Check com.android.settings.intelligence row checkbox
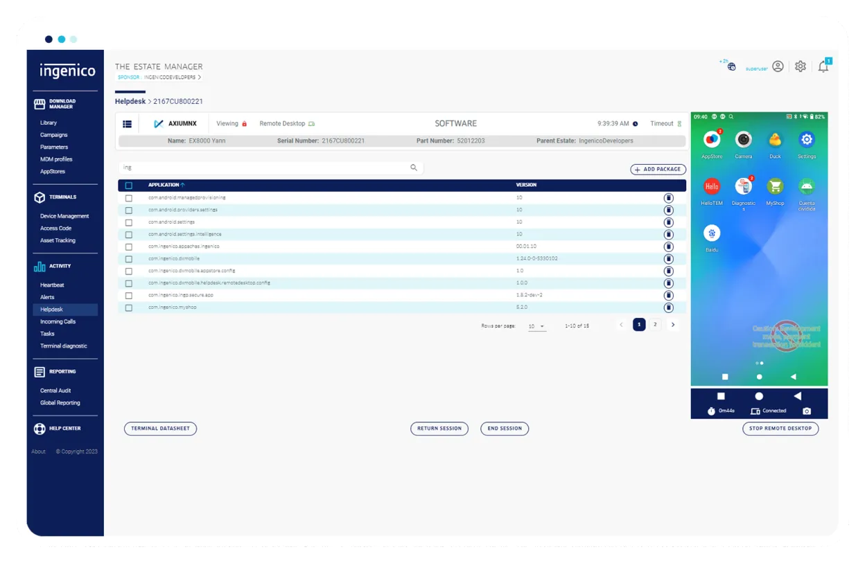 coord(129,235)
